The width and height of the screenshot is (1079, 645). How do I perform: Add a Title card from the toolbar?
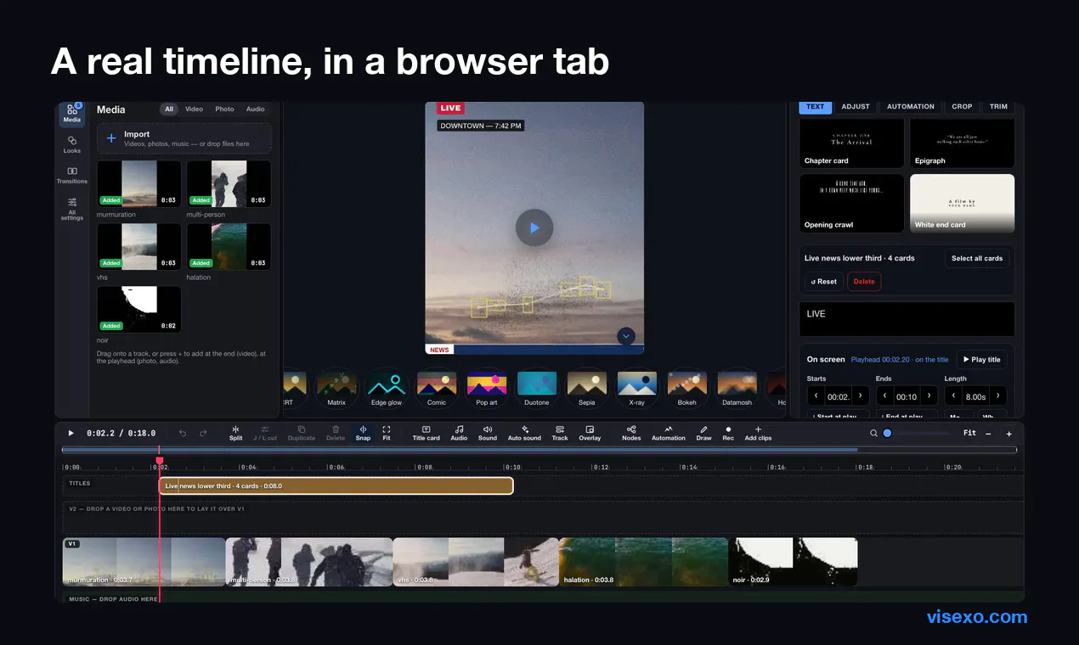[426, 433]
